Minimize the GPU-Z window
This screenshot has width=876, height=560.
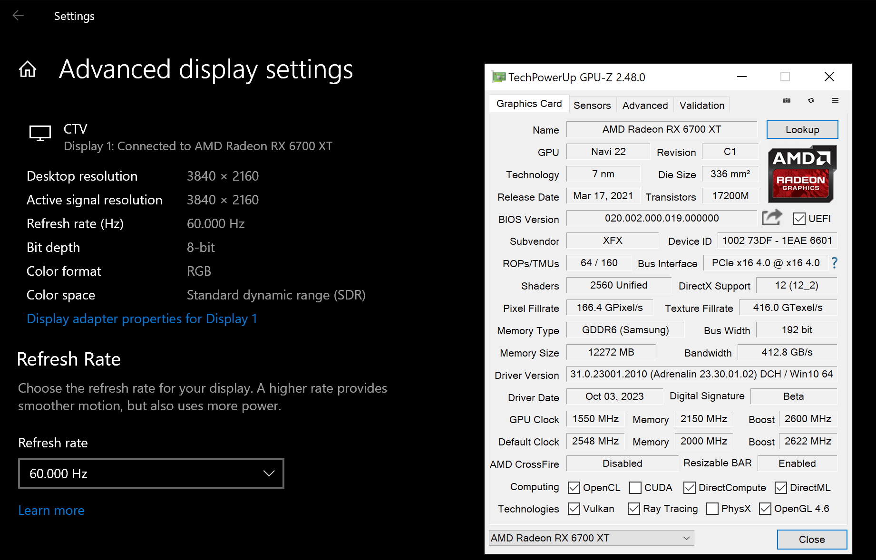pos(742,77)
